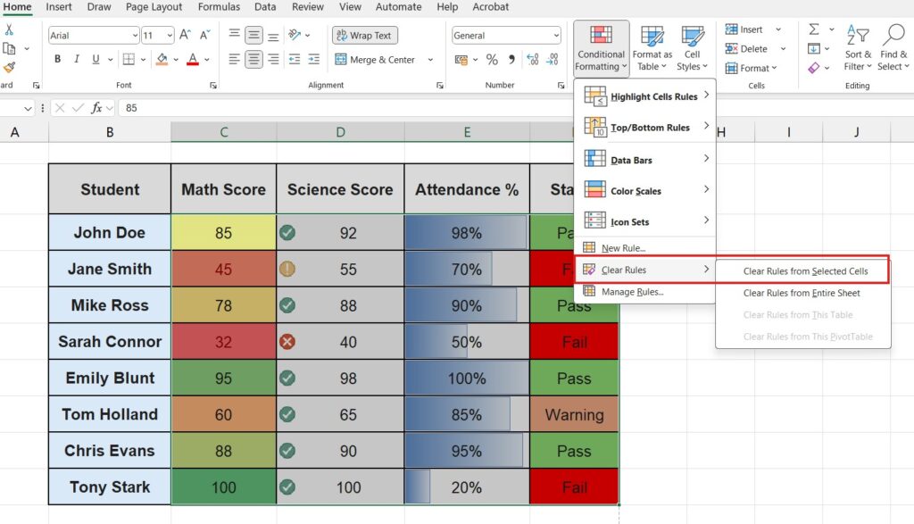914x524 pixels.
Task: Click the red font color swatch
Action: (x=193, y=61)
